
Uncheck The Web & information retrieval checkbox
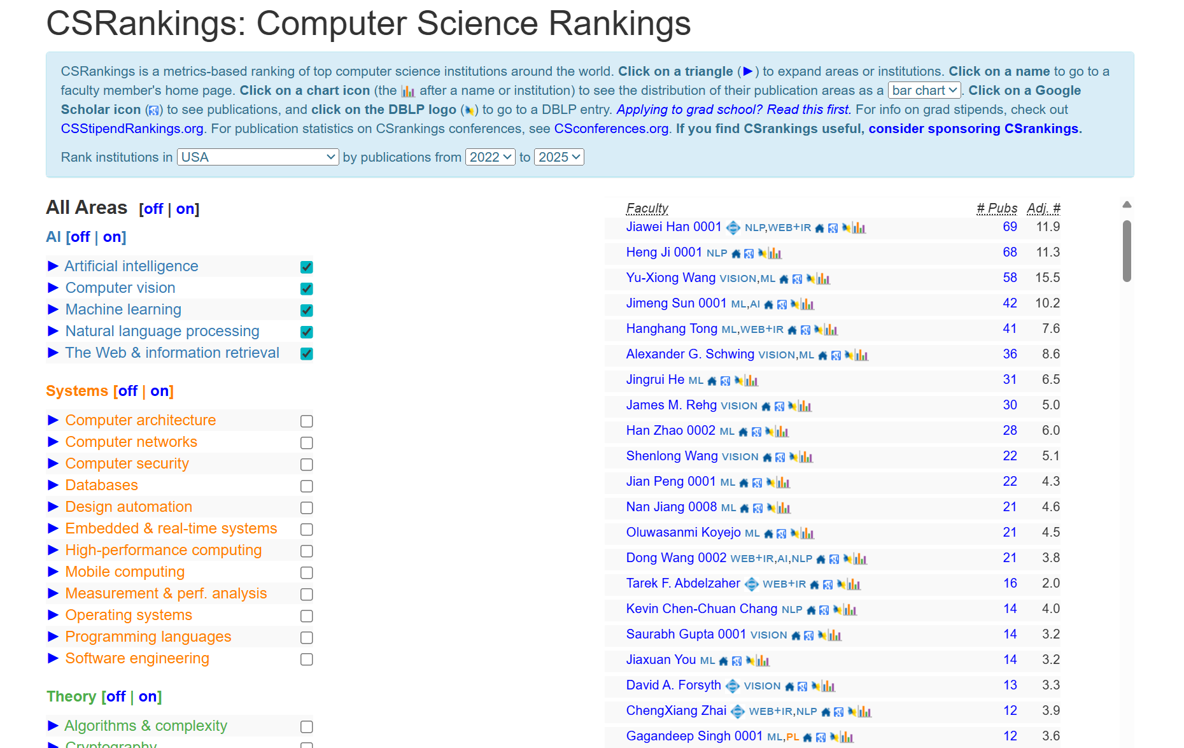(x=307, y=354)
